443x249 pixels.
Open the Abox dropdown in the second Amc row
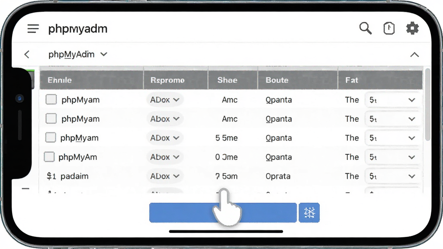coord(165,119)
